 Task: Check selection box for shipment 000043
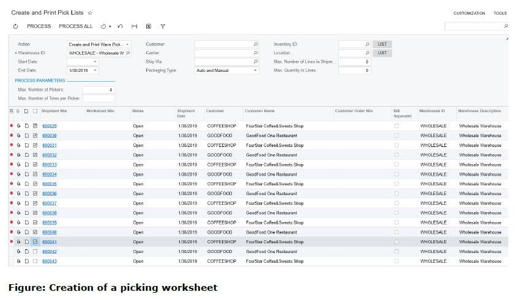click(35, 261)
